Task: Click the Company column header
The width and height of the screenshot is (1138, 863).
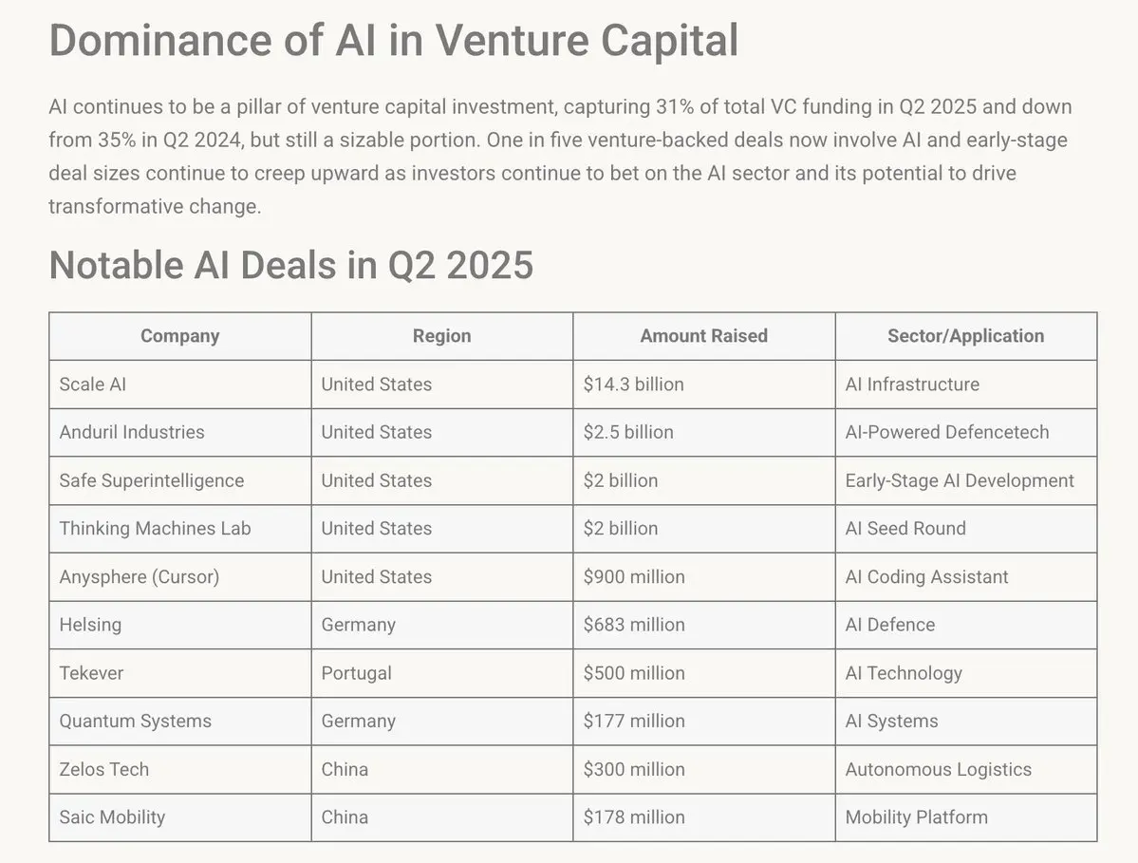Action: coord(180,336)
